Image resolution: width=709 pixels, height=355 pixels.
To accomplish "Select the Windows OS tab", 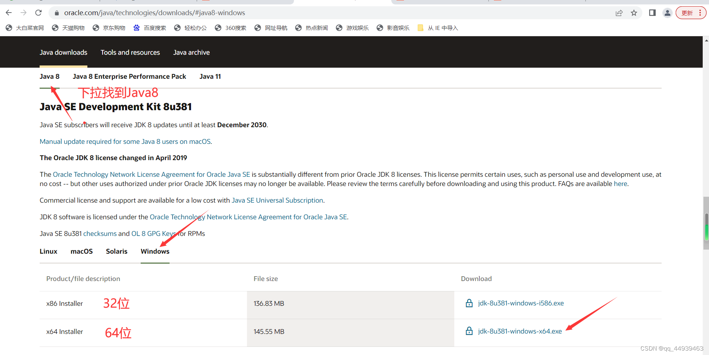I will (x=155, y=251).
